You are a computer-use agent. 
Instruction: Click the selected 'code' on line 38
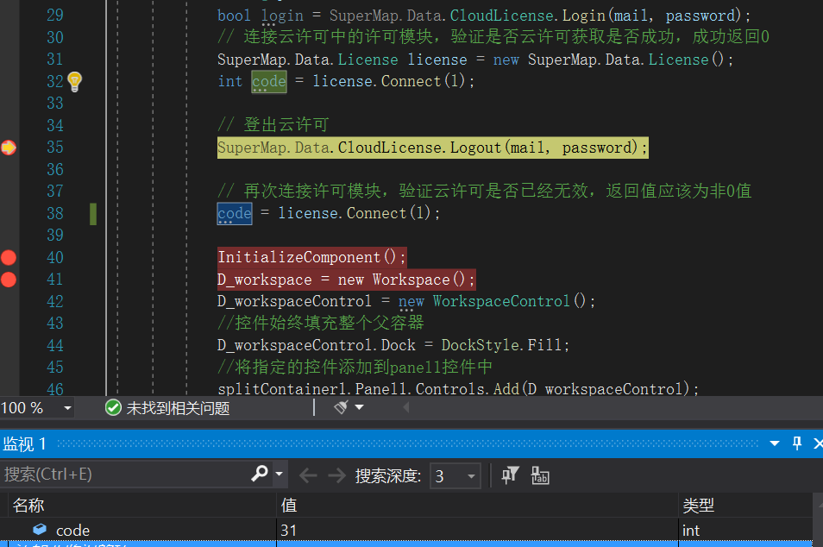235,213
